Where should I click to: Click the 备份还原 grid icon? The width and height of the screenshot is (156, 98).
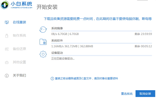[x=7, y=49]
